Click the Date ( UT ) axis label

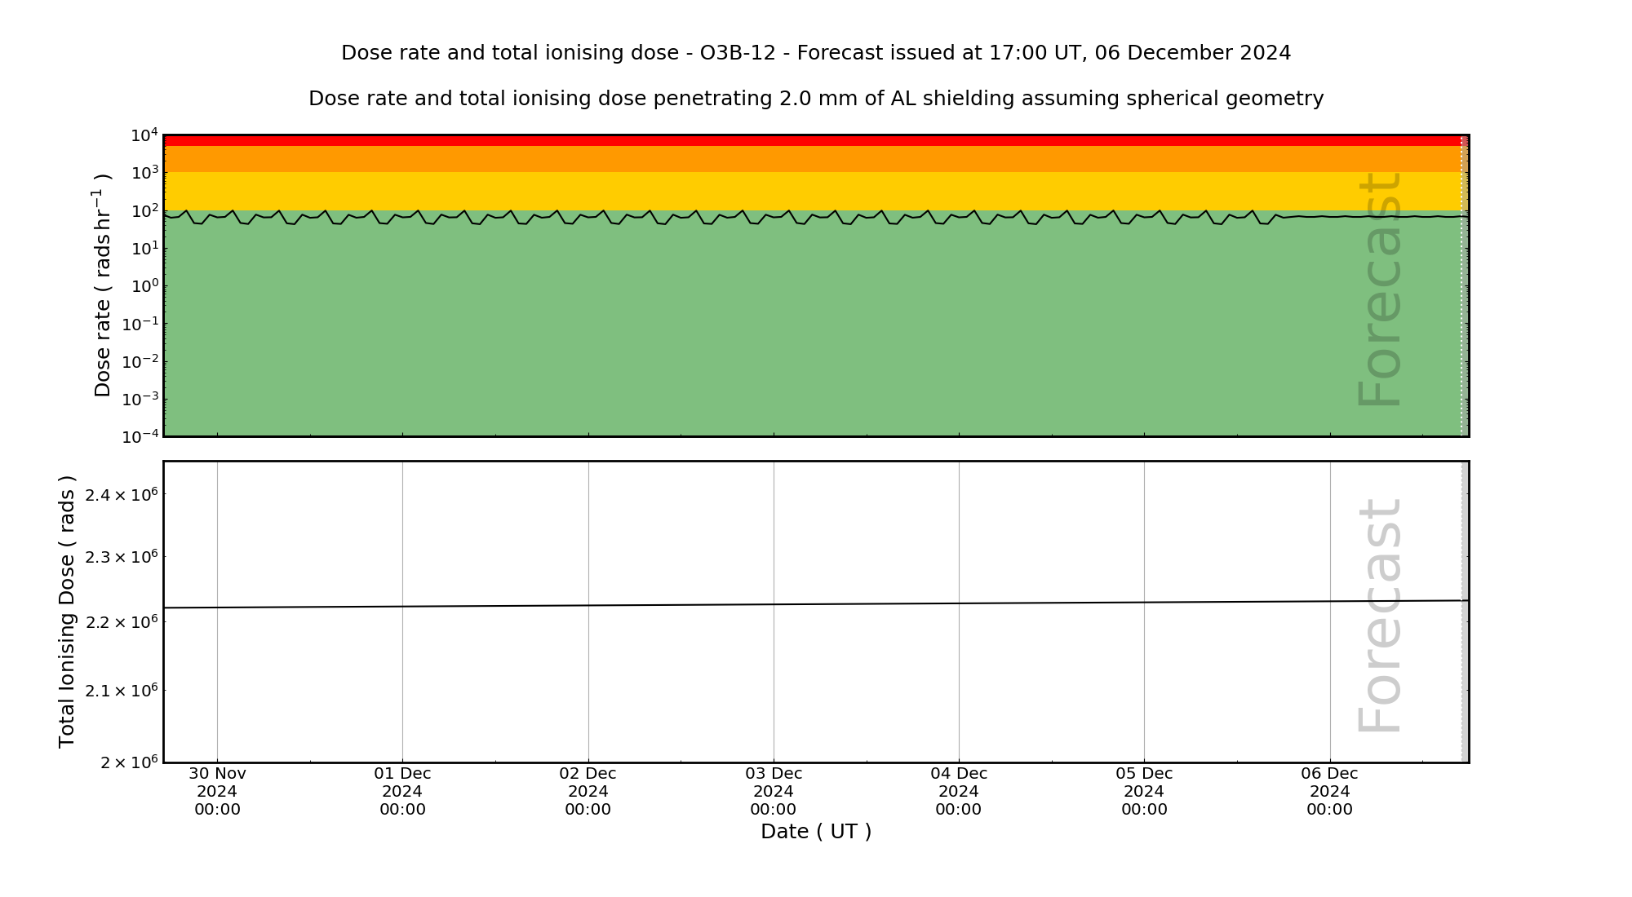816,832
